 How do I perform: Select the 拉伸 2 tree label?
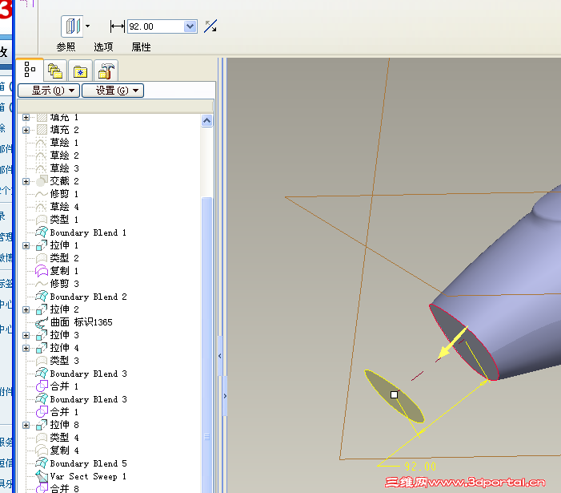tap(64, 309)
